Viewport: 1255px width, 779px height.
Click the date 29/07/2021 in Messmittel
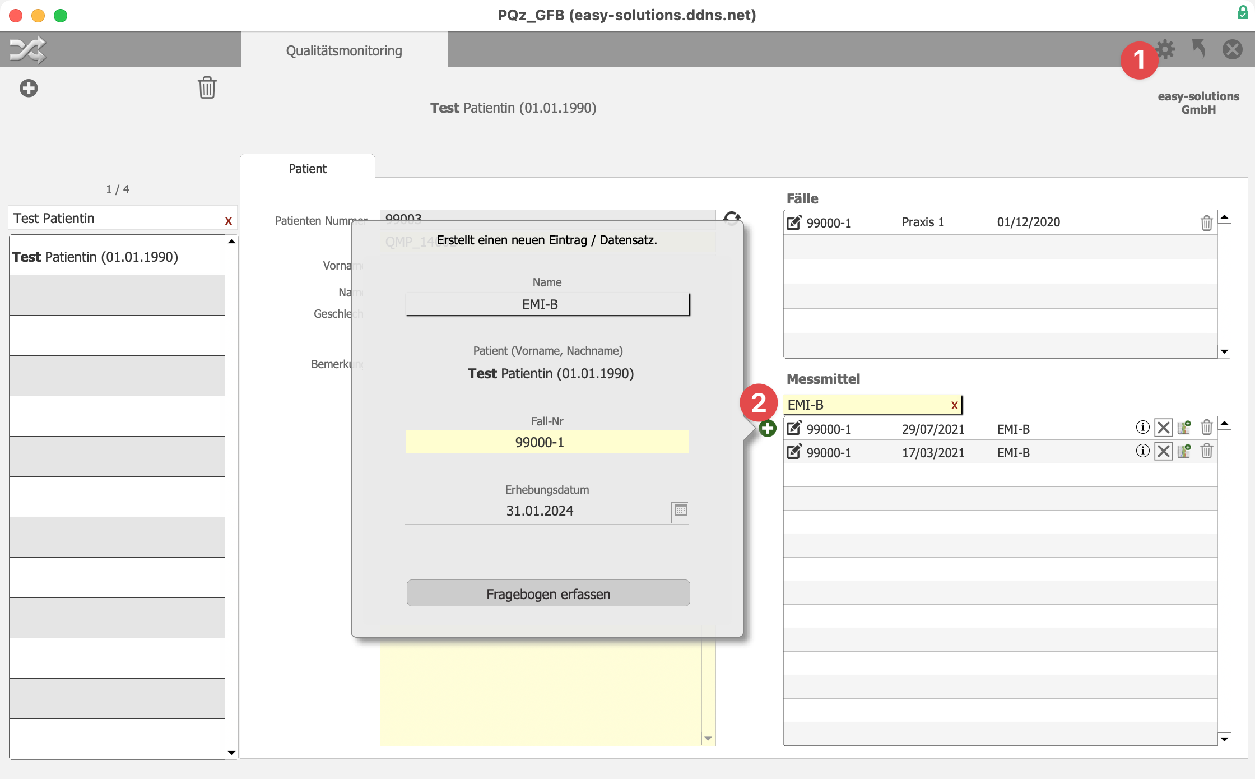933,429
